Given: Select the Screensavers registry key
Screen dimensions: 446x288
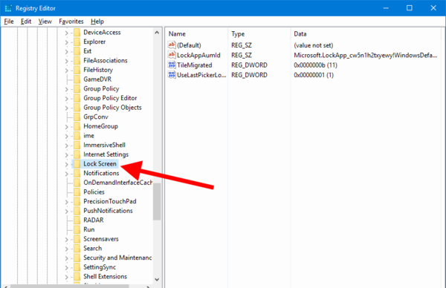Looking at the screenshot, I should pos(101,239).
